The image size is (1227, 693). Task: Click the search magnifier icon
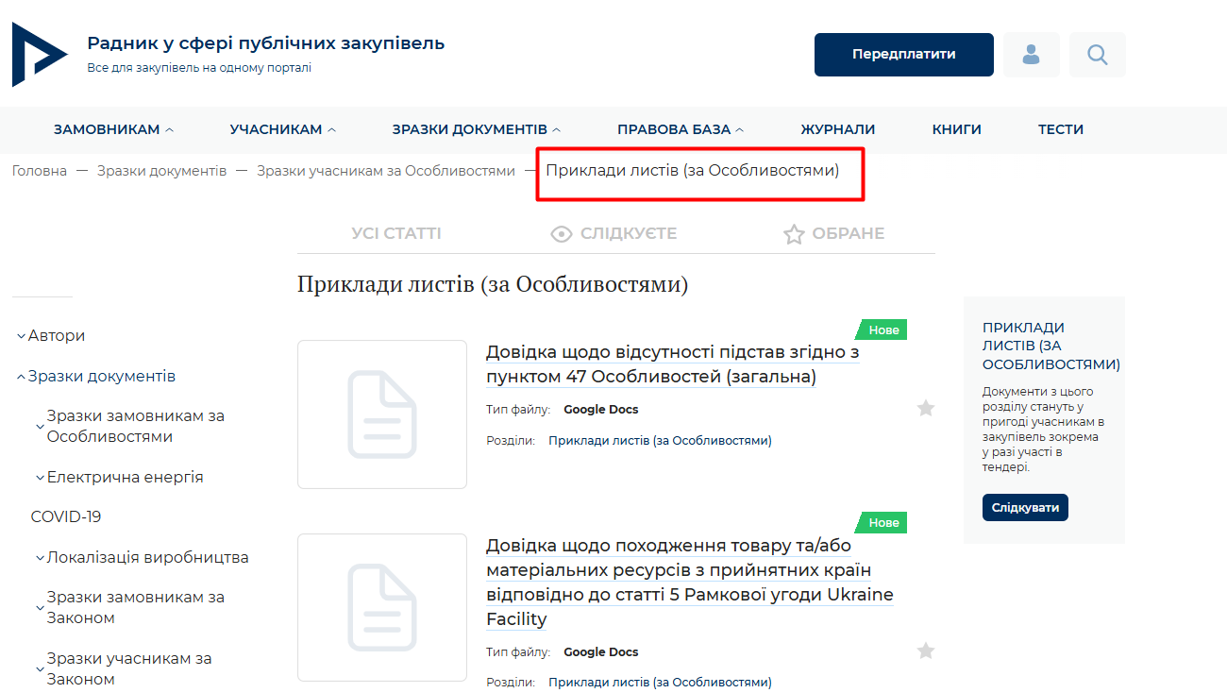1097,55
